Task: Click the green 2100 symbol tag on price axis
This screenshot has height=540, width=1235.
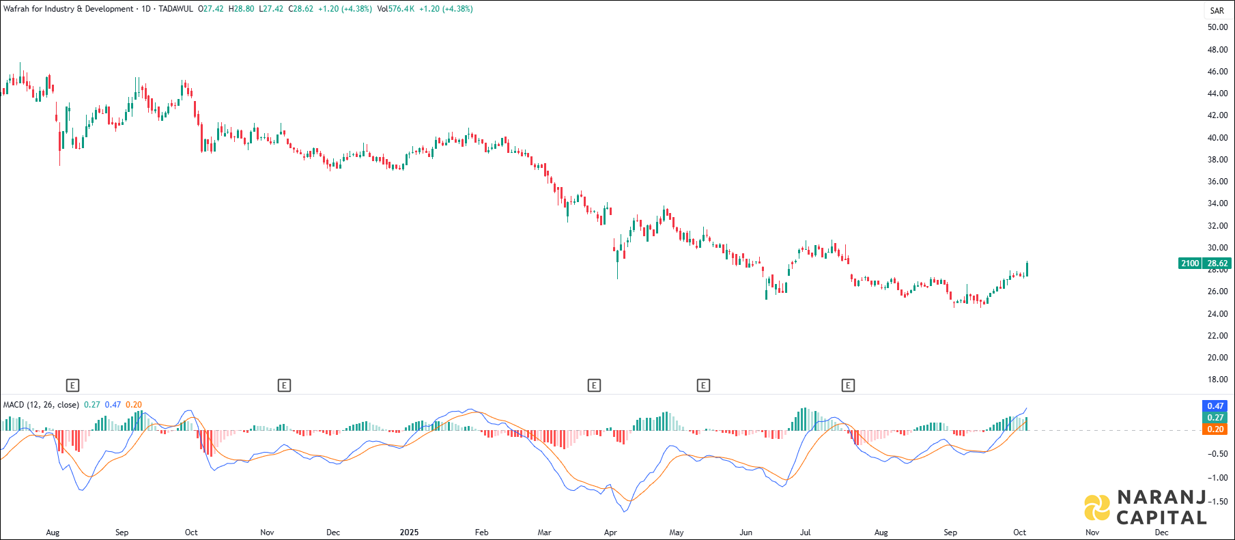Action: 1190,264
